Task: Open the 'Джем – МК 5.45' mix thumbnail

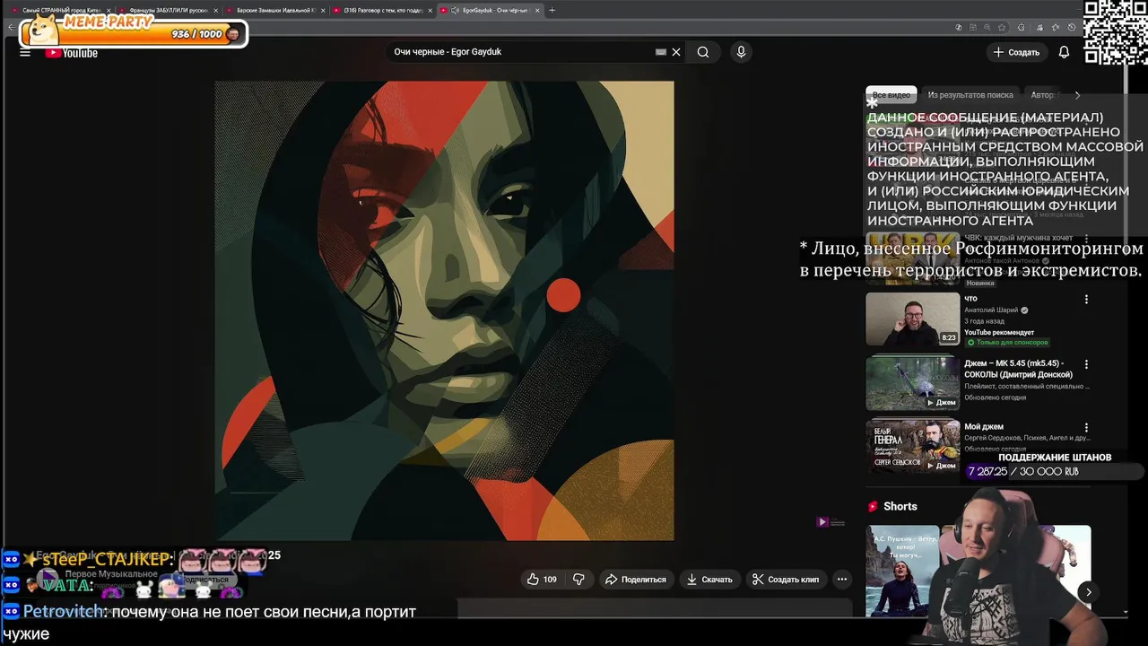Action: 912,382
